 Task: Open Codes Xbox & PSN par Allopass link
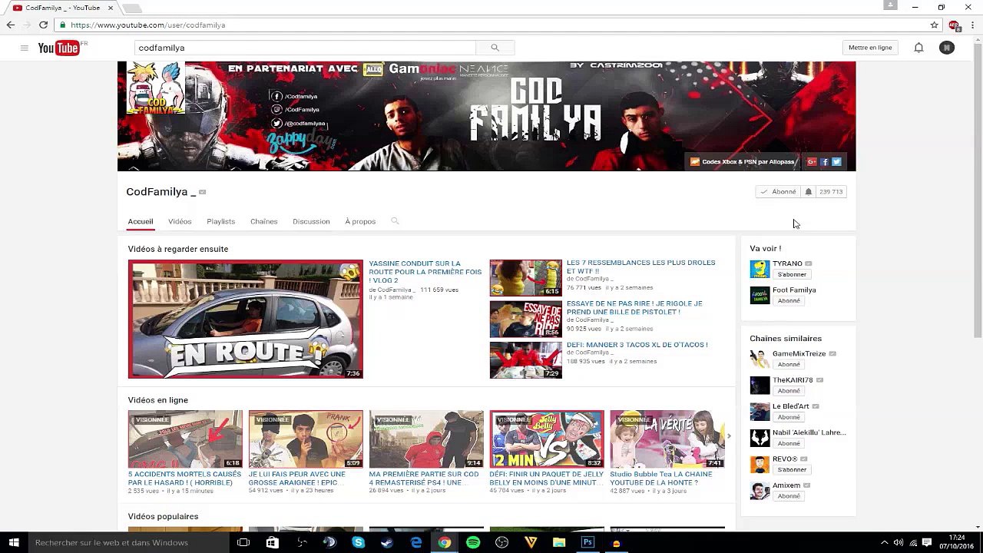(742, 162)
